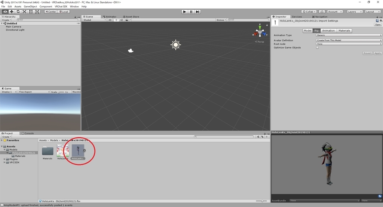Click the Revert button
This screenshot has width=383, height=207.
368,53
